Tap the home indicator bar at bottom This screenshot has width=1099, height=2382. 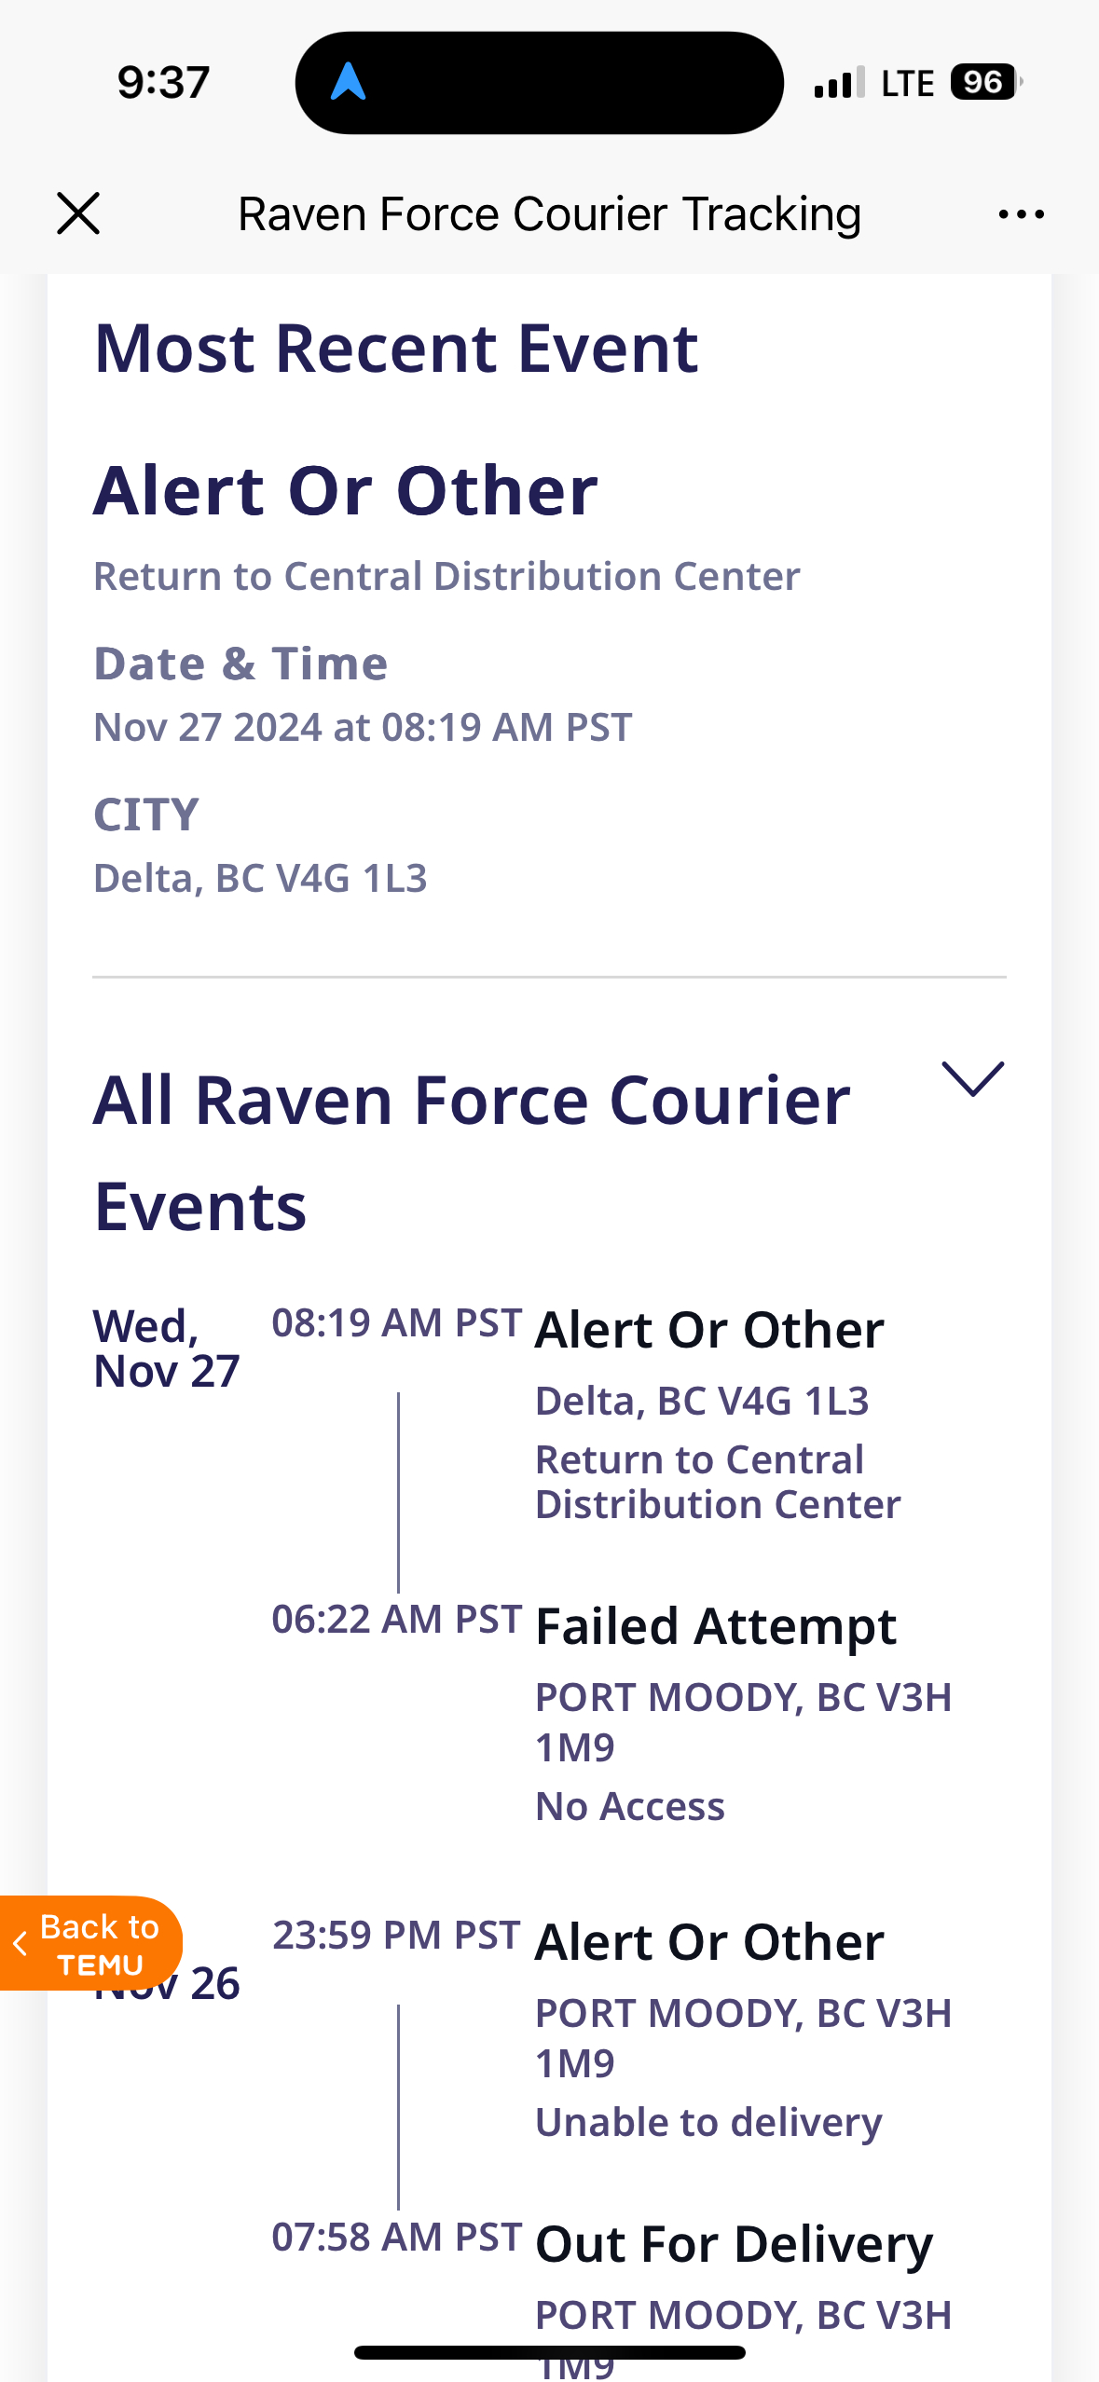tap(549, 2352)
